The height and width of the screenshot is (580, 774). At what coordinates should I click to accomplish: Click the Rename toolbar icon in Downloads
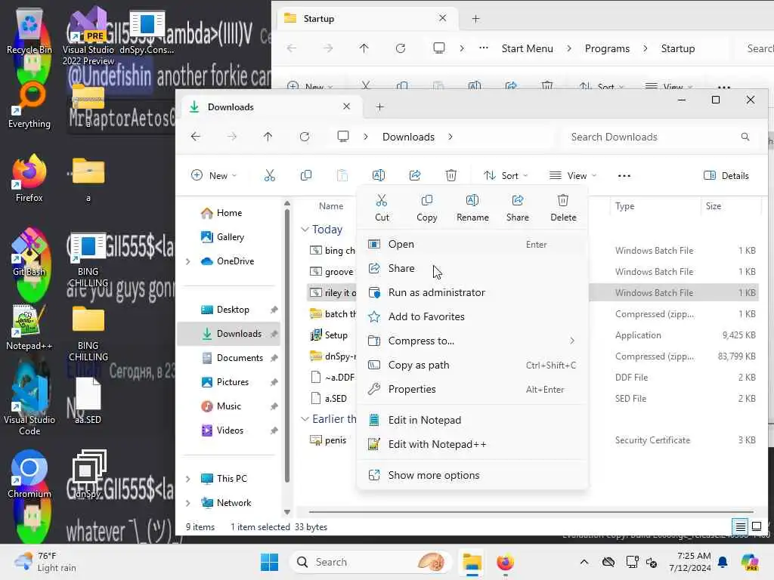[x=379, y=175]
